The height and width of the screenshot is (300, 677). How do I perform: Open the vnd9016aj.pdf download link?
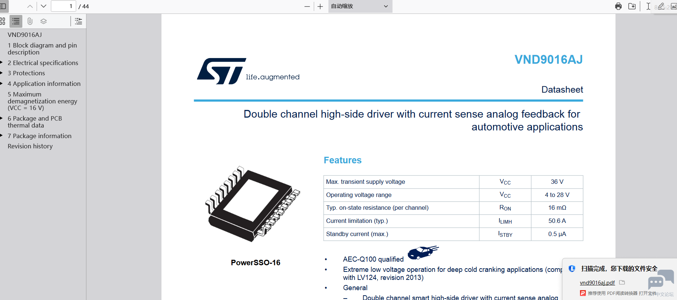tap(597, 282)
